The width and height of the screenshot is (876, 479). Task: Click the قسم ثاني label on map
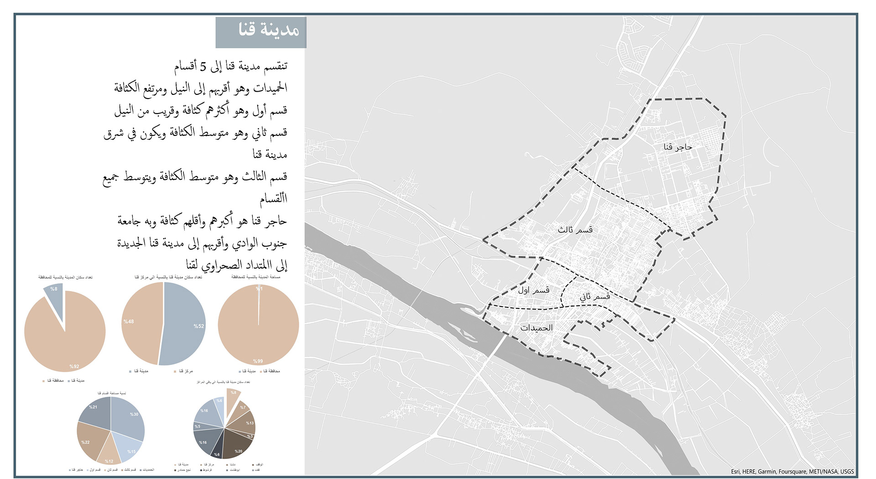(594, 297)
